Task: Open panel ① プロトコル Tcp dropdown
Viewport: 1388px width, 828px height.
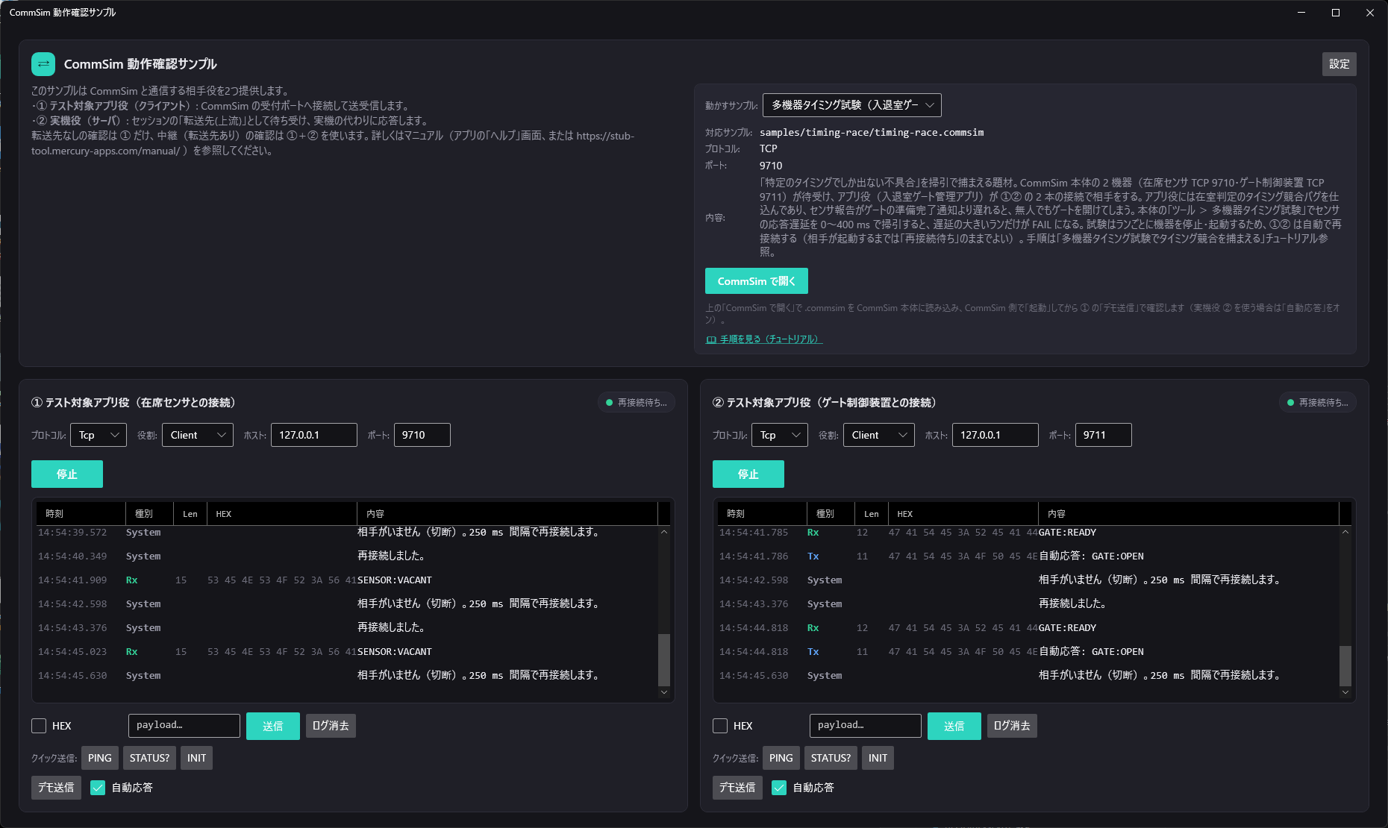Action: coord(99,435)
